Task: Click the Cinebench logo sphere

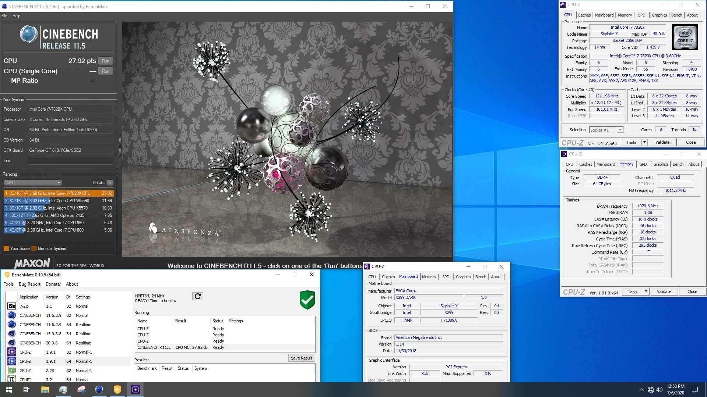Action: pyautogui.click(x=29, y=34)
